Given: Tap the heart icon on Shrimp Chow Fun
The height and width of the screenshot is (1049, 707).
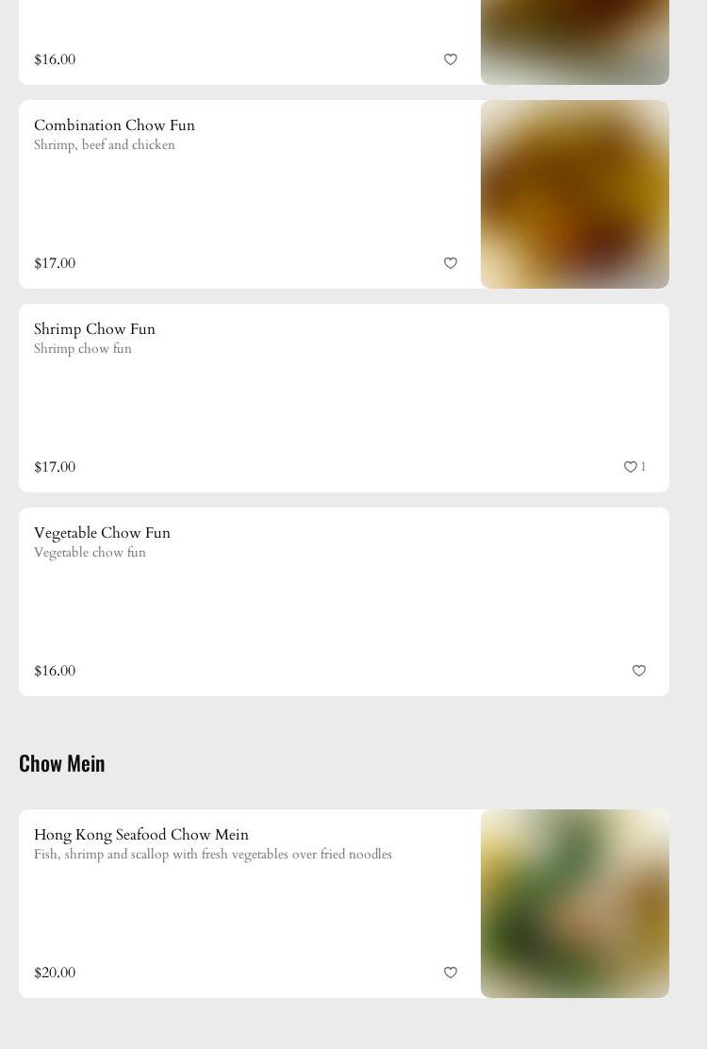Looking at the screenshot, I should (631, 467).
